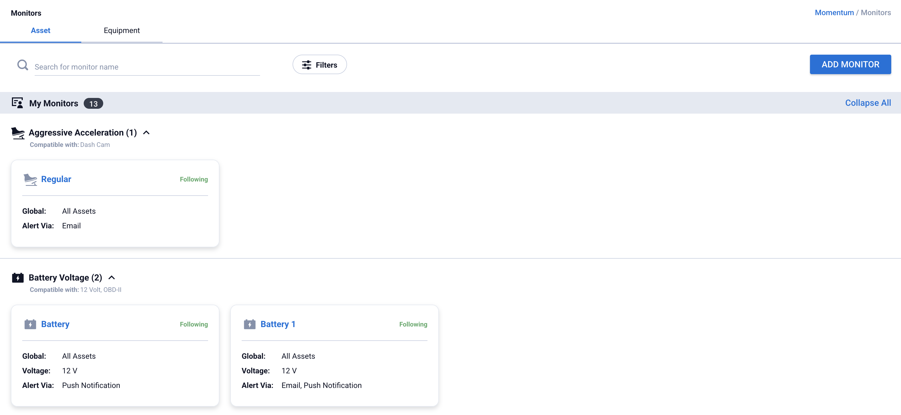This screenshot has width=901, height=415.
Task: Collapse the Battery Voltage section
Action: tap(112, 277)
